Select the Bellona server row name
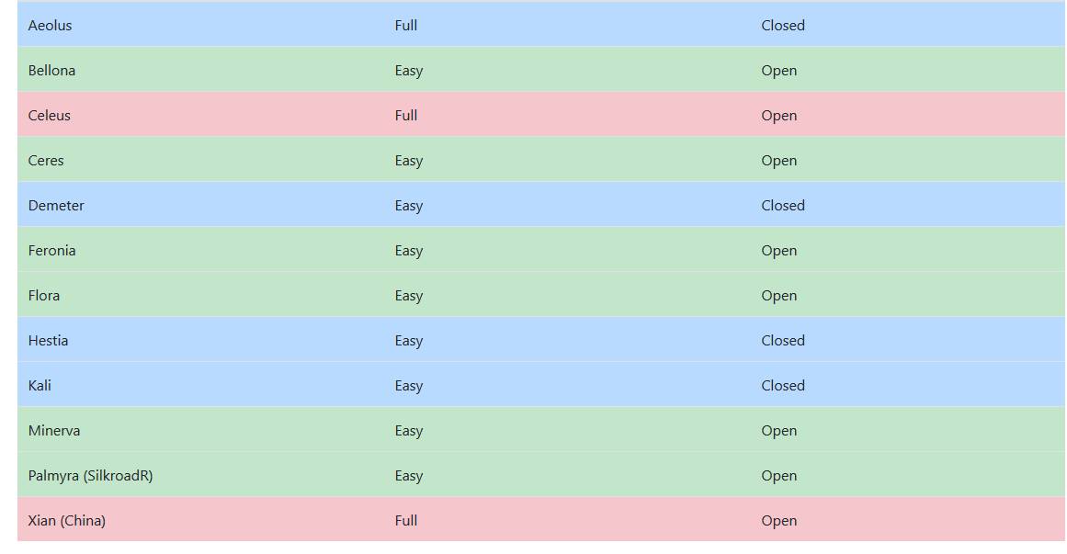The width and height of the screenshot is (1067, 554). click(51, 71)
